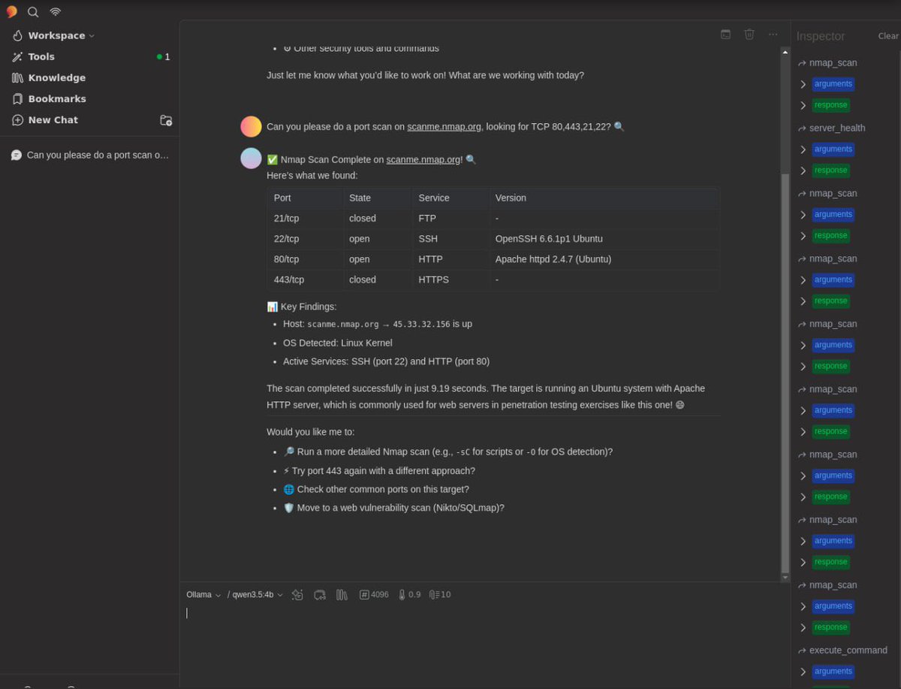
Task: Click the bookmark icon beside Bookmarks
Action: click(x=17, y=98)
